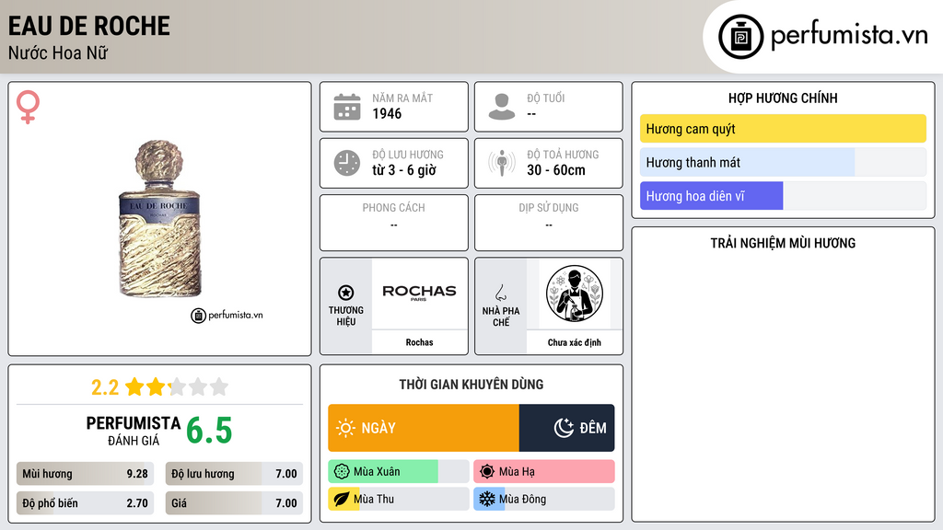The width and height of the screenshot is (943, 530).
Task: Click the person icon beside Độ tuổi
Action: [x=502, y=107]
